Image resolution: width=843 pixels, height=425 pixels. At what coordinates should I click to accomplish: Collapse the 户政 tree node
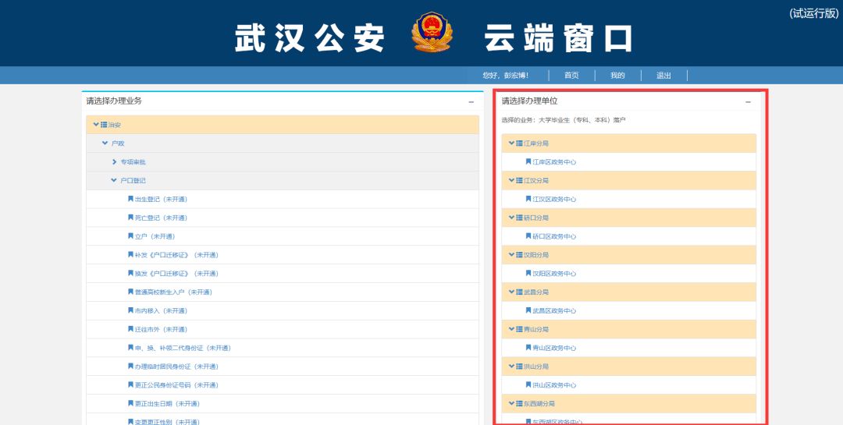tap(105, 143)
